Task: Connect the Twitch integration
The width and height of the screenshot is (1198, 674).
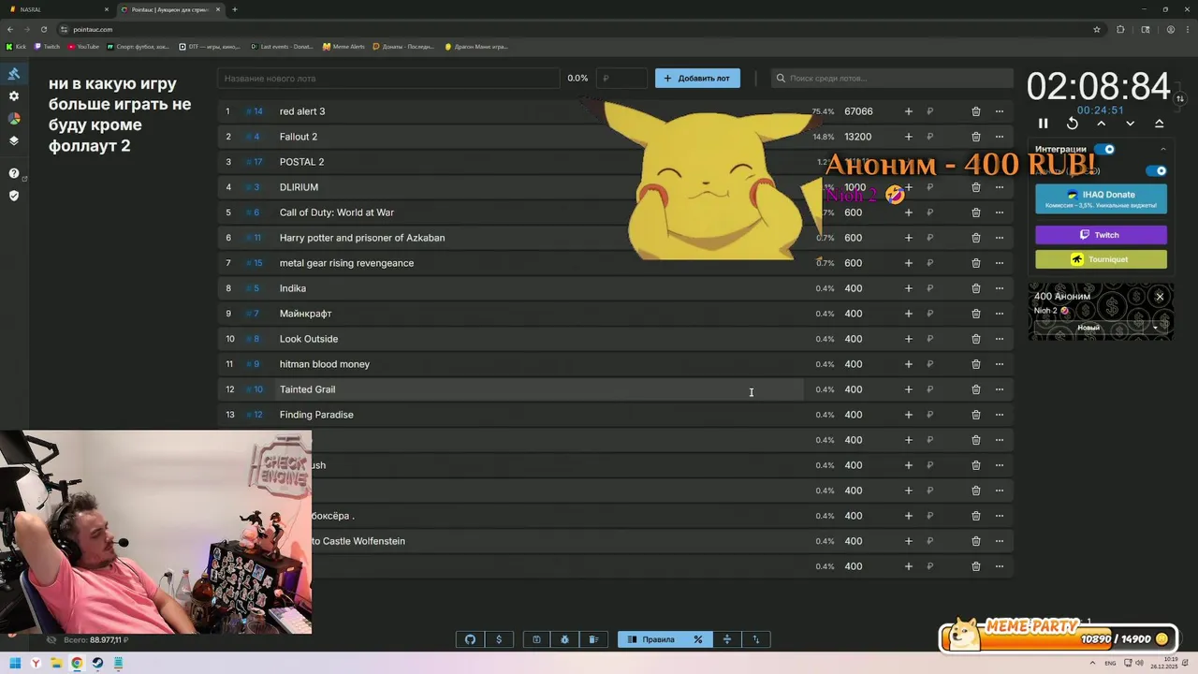Action: (x=1101, y=235)
